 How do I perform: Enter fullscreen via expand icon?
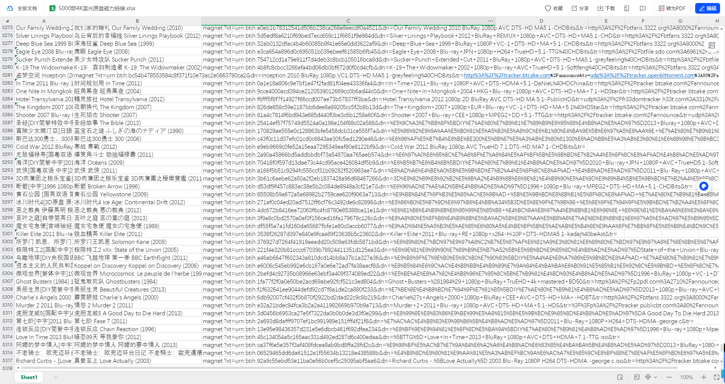click(717, 377)
